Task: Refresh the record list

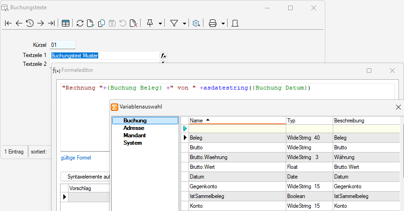Action: (80, 23)
